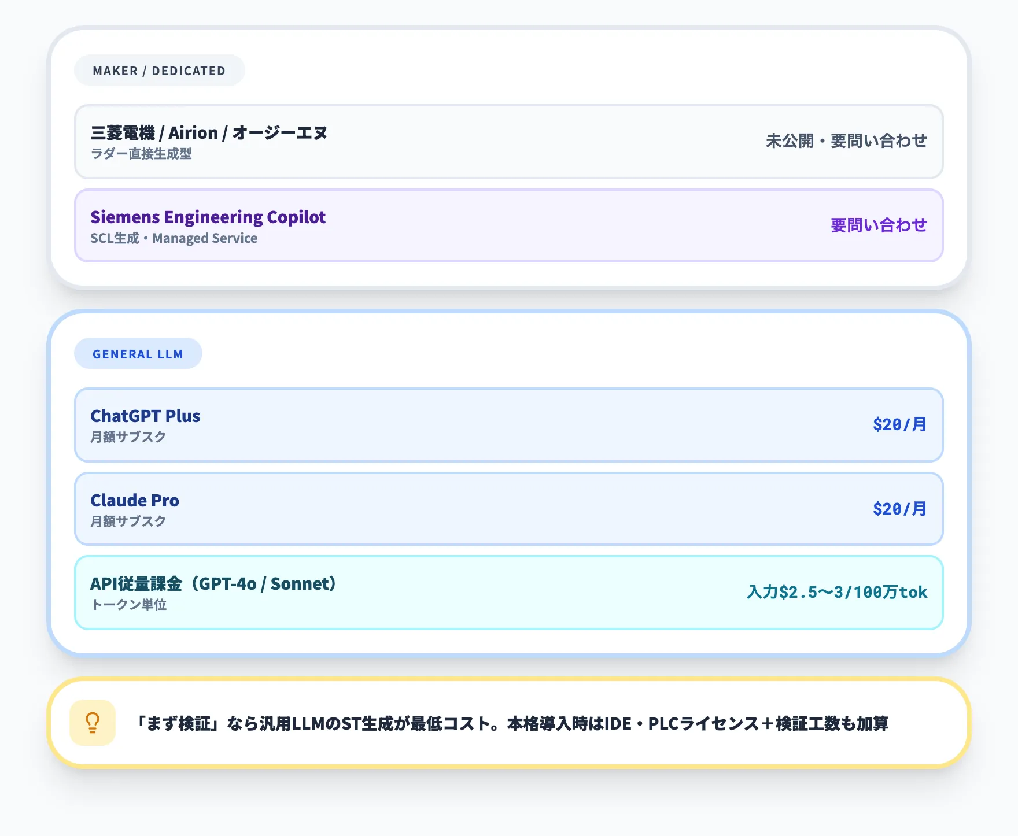Open the Claude Pro title
Screen dimensions: 1018x836
tap(135, 501)
